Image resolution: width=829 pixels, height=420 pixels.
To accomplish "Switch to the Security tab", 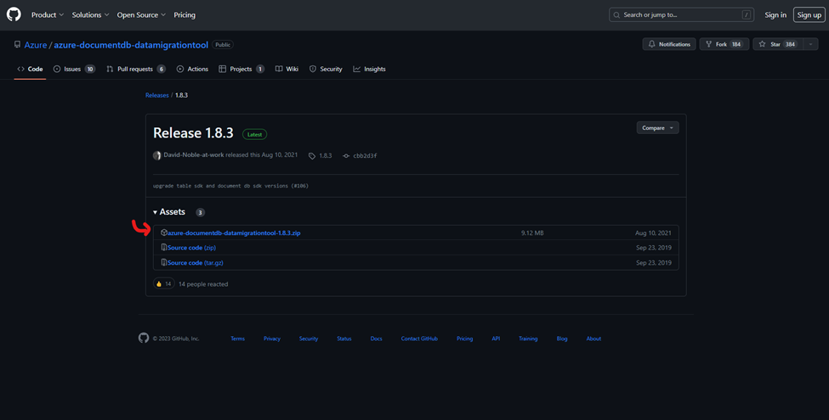I will coord(326,69).
